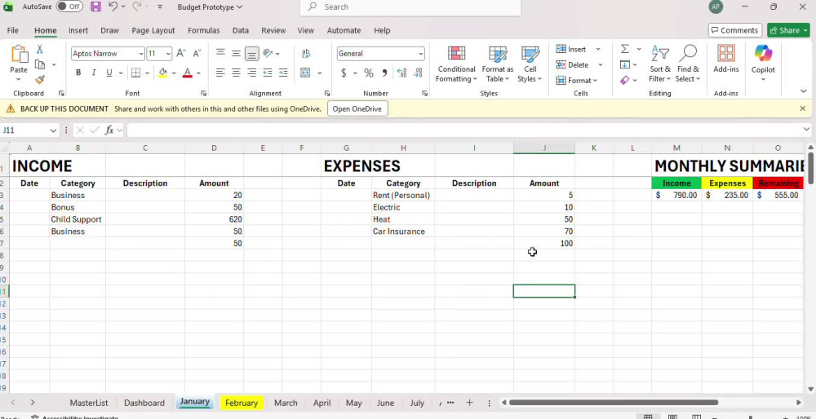Click the Cut scissors icon
Viewport: 816px width, 419px height.
39,50
